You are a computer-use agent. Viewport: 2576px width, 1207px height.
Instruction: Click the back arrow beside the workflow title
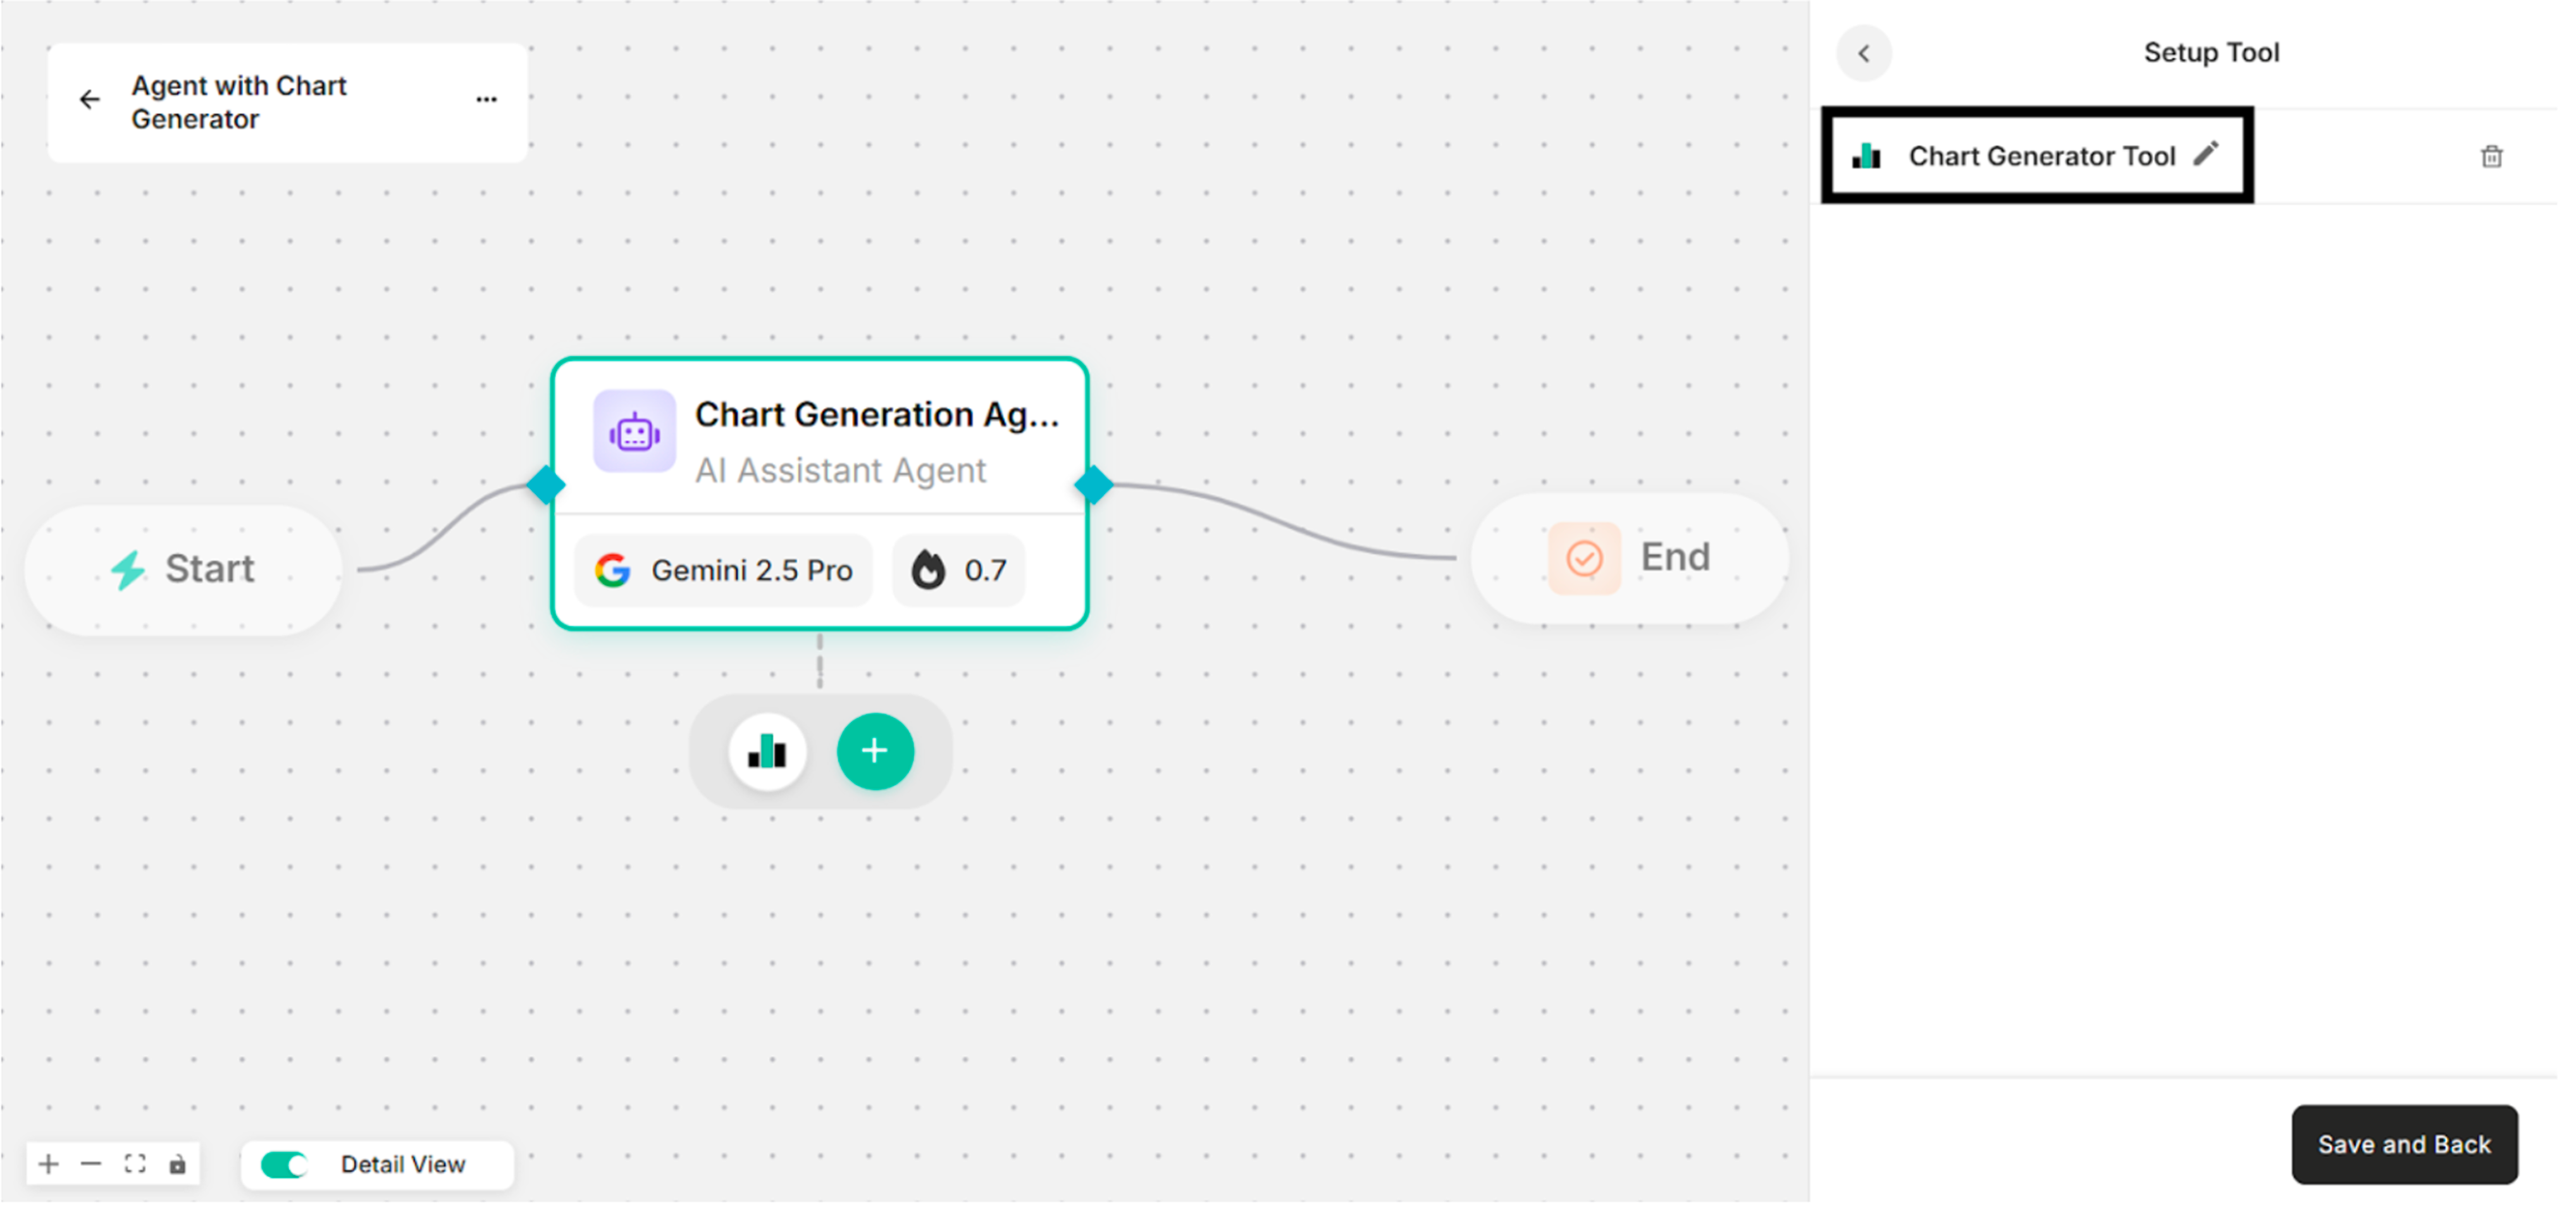point(90,100)
